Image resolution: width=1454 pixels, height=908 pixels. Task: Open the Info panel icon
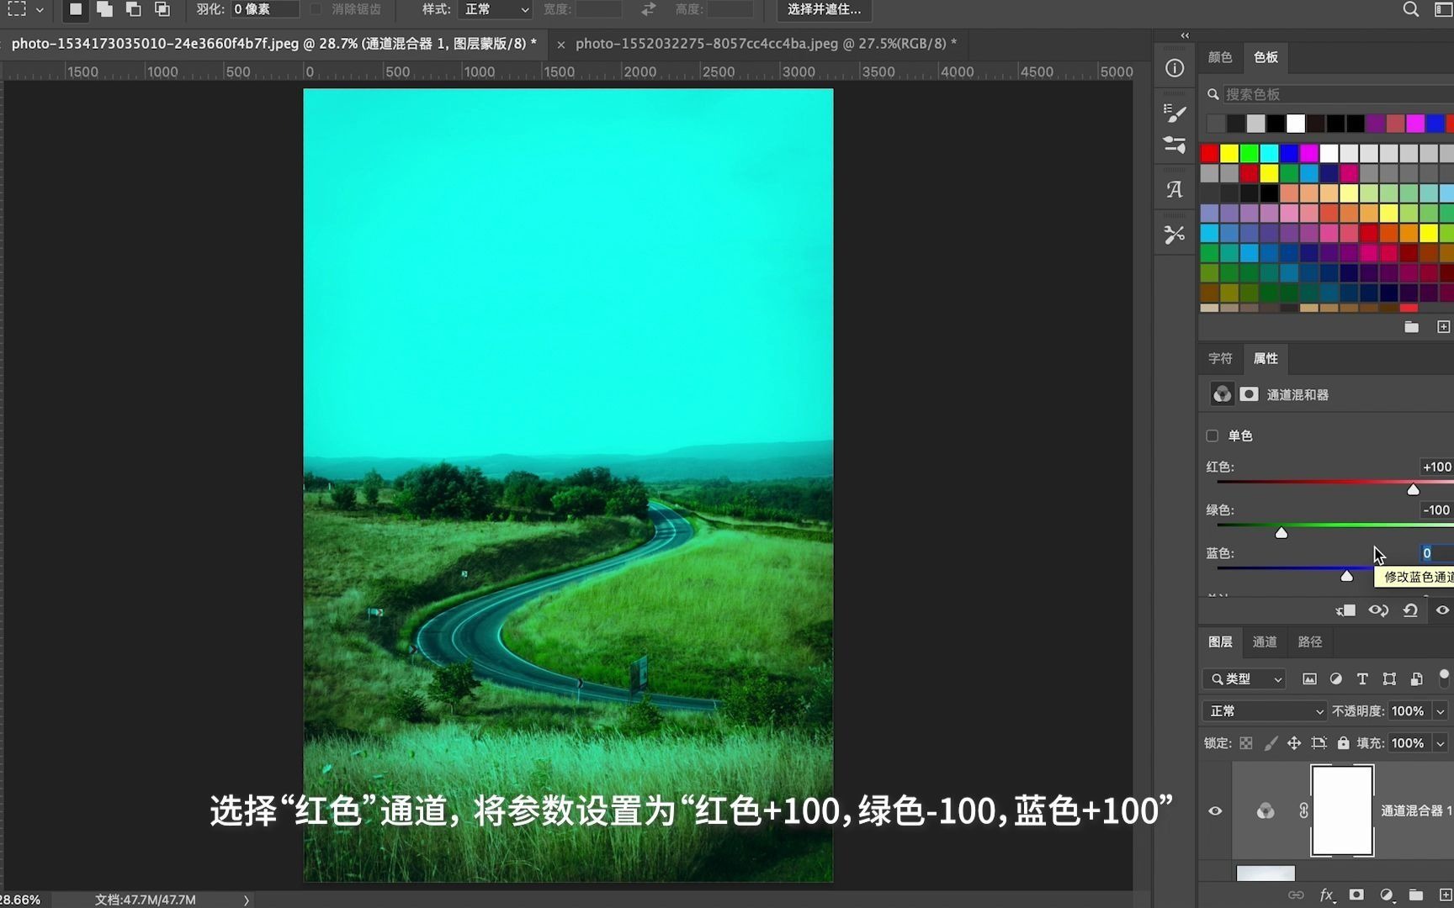(1175, 68)
